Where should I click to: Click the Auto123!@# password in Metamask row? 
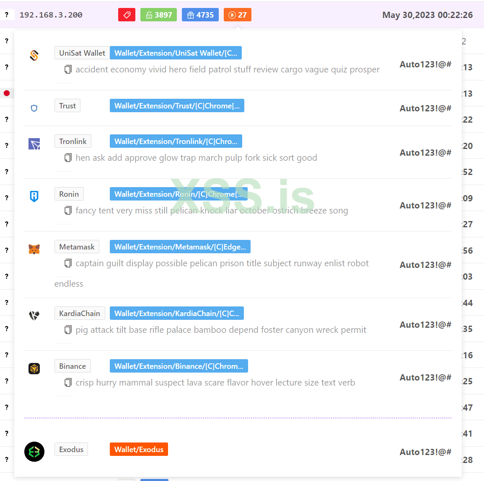[x=425, y=265]
